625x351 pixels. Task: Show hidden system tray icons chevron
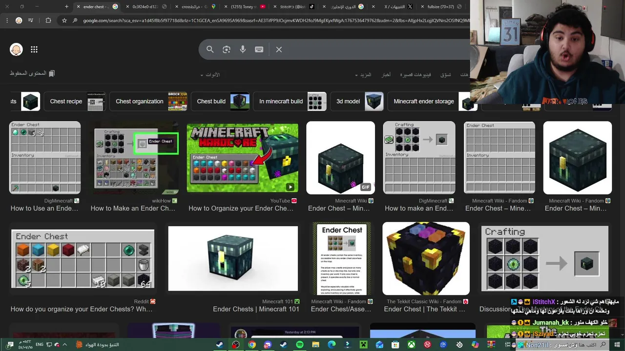pos(64,345)
